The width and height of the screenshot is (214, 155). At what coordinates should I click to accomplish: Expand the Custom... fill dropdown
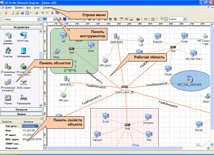(x=185, y=19)
